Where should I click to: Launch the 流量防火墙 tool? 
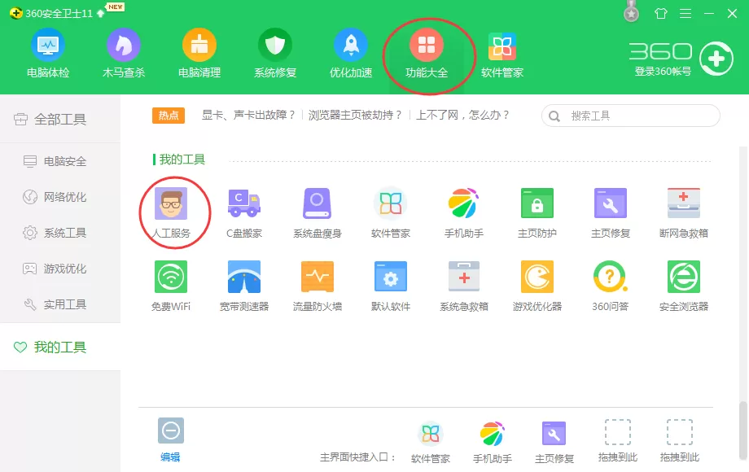coord(318,286)
